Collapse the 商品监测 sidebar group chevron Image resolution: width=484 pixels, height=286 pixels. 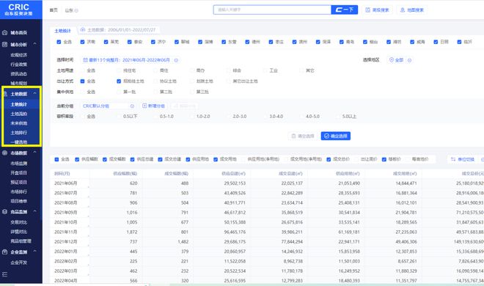point(35,211)
